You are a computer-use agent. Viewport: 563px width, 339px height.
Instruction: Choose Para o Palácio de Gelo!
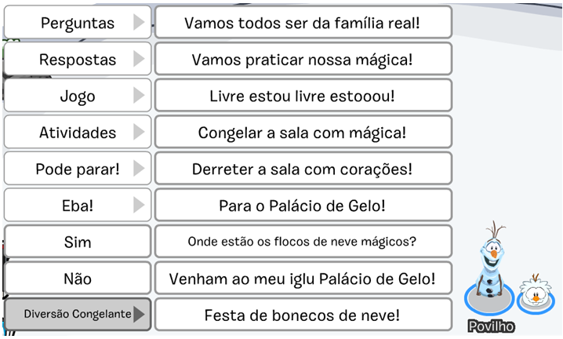coord(303,206)
